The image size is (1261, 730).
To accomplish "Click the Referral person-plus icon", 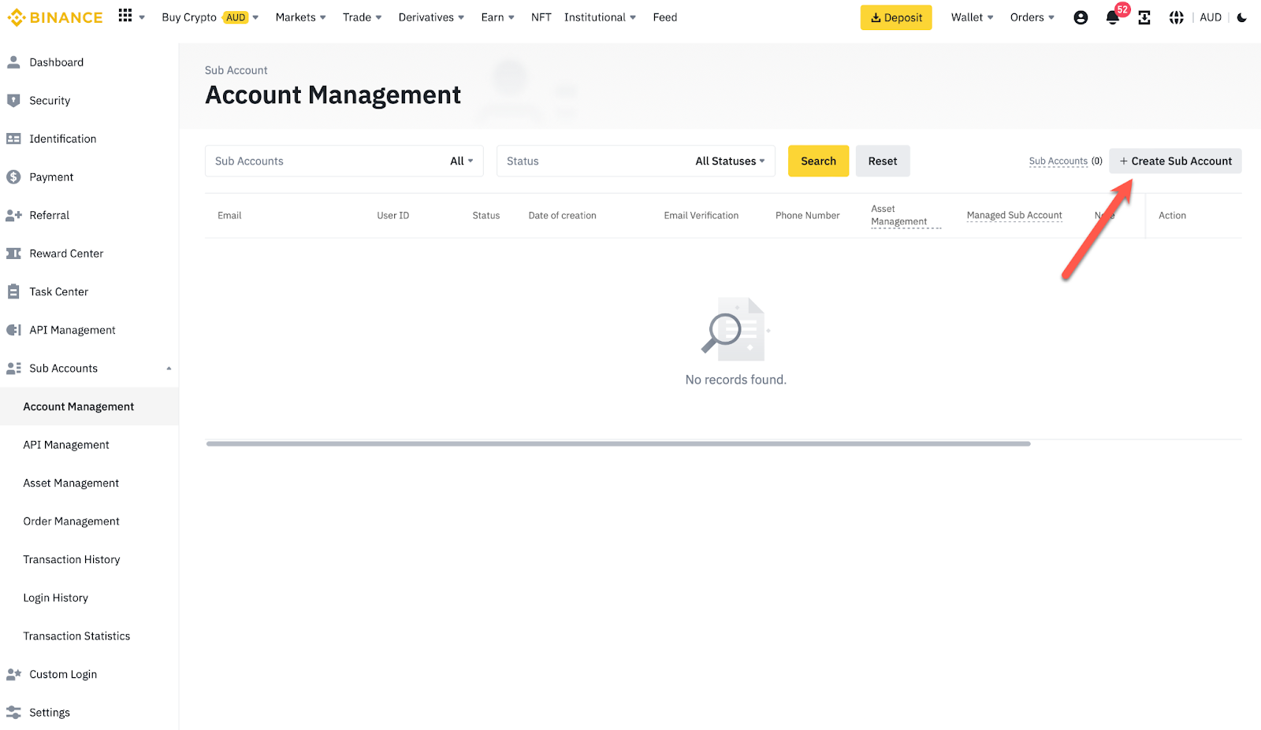I will tap(13, 215).
